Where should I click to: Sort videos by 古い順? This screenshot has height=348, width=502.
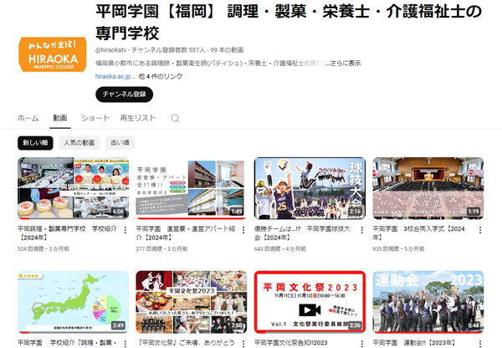pos(120,143)
